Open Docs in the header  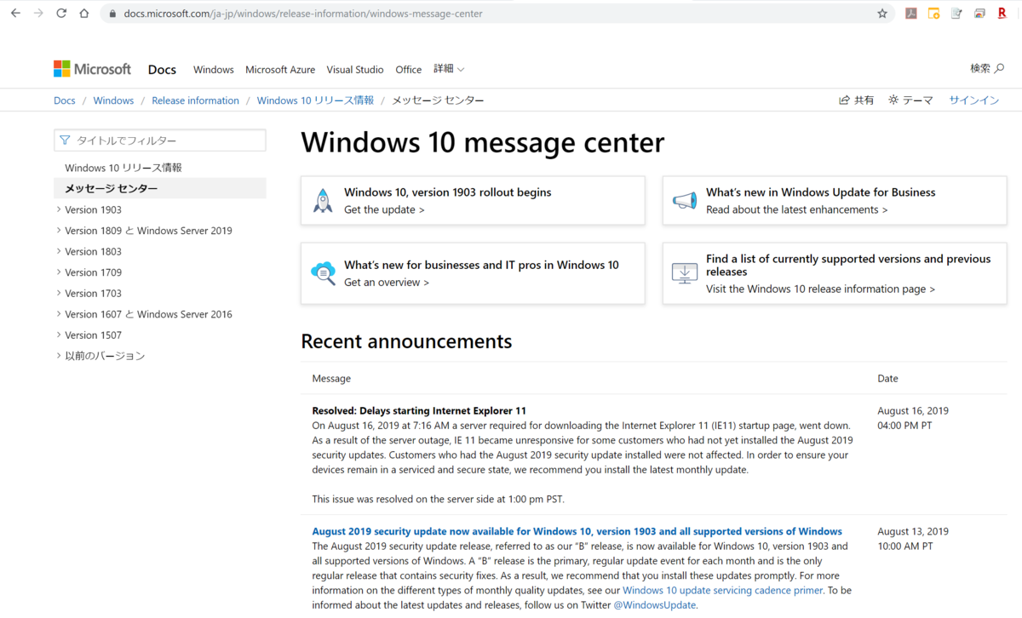pos(162,69)
